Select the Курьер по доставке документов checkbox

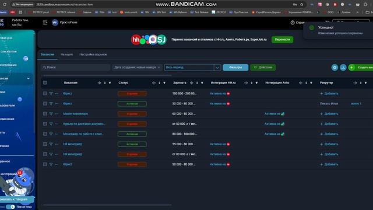point(45,124)
